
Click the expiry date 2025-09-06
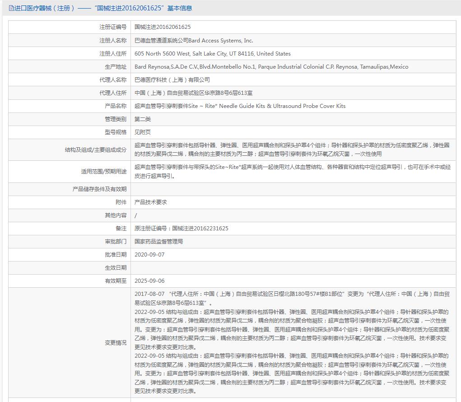(149, 281)
